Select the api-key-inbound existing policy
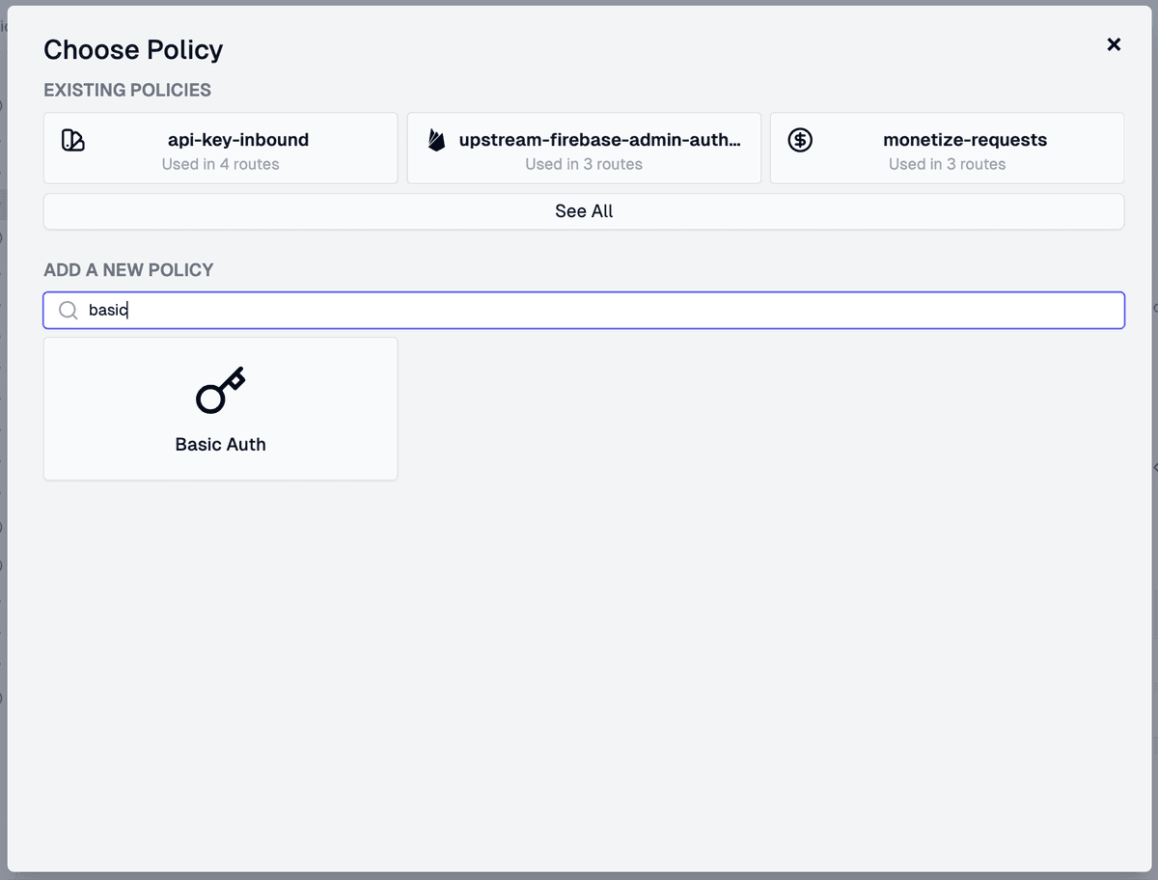Image resolution: width=1158 pixels, height=880 pixels. [x=220, y=148]
